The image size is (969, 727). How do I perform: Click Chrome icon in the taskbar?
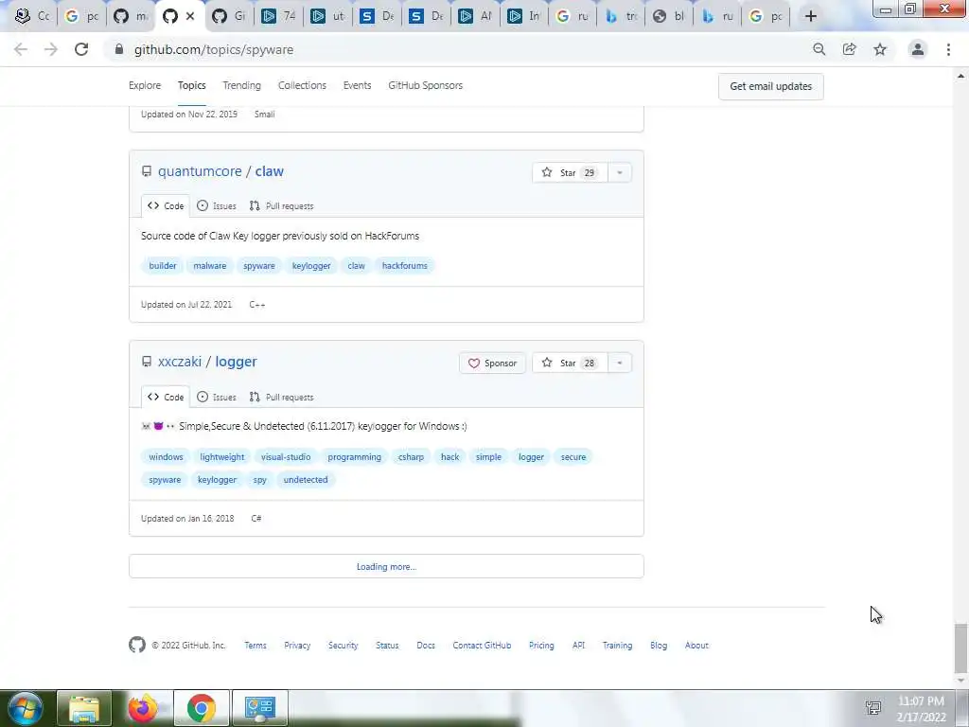[201, 708]
